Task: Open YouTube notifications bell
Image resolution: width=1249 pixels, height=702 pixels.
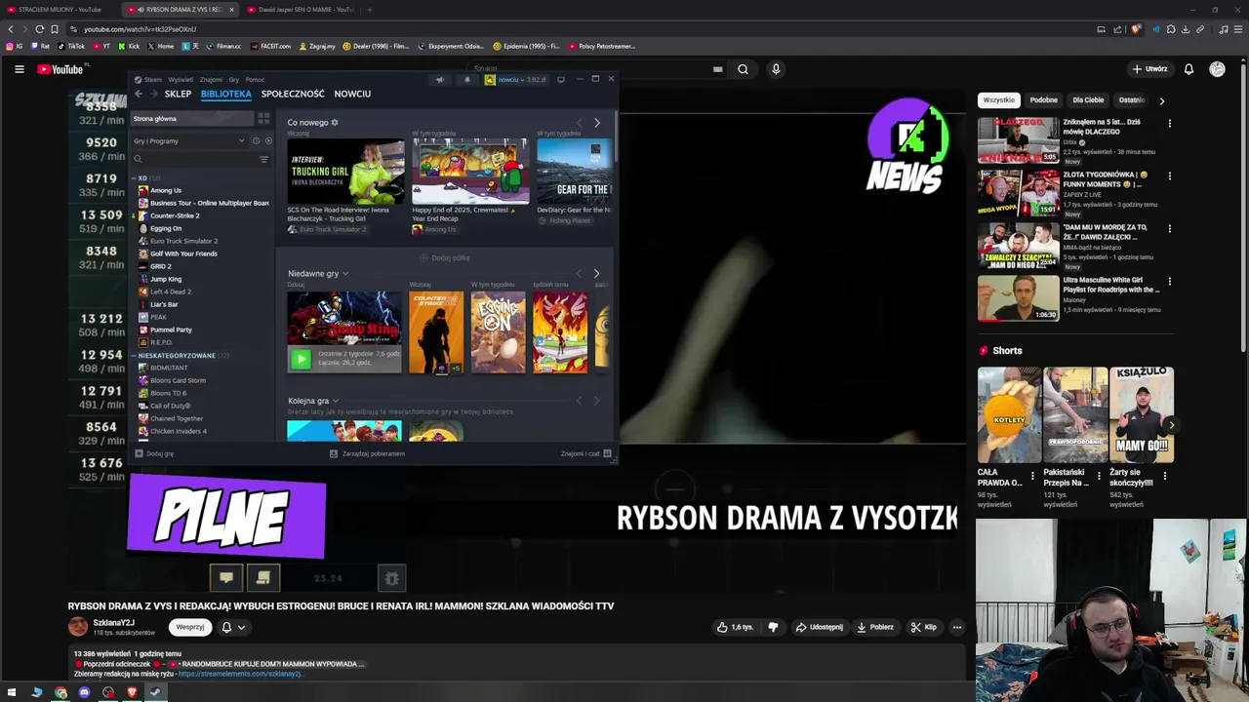Action: [x=1189, y=69]
